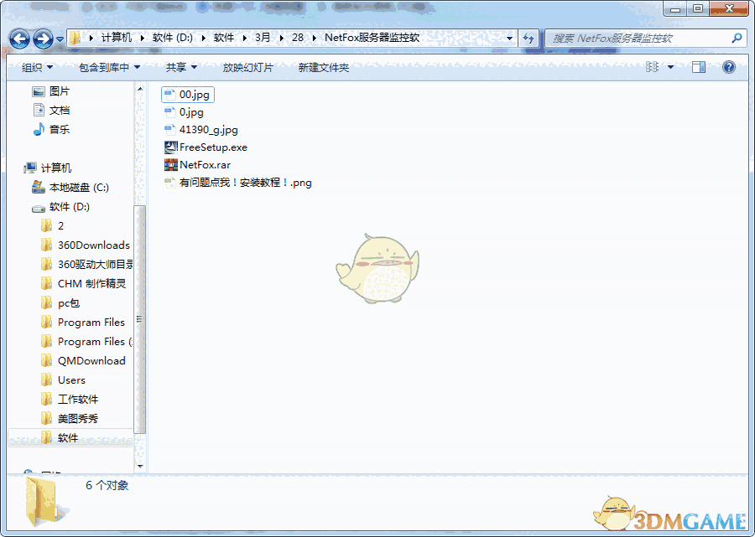Open the 共享 dropdown options
Screen dimensions: 755x537
pyautogui.click(x=180, y=67)
